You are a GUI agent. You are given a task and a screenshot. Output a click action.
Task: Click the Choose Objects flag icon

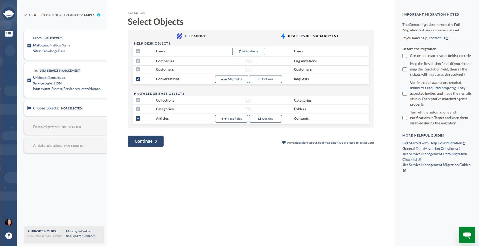click(x=29, y=108)
